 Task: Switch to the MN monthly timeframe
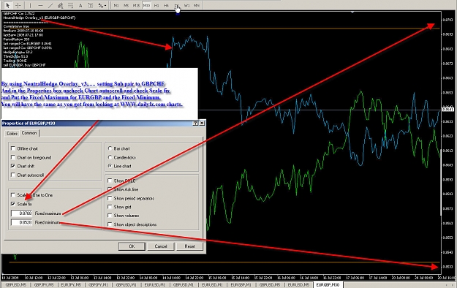197,5
